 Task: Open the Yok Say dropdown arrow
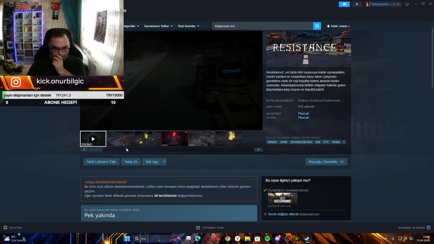pyautogui.click(x=164, y=162)
